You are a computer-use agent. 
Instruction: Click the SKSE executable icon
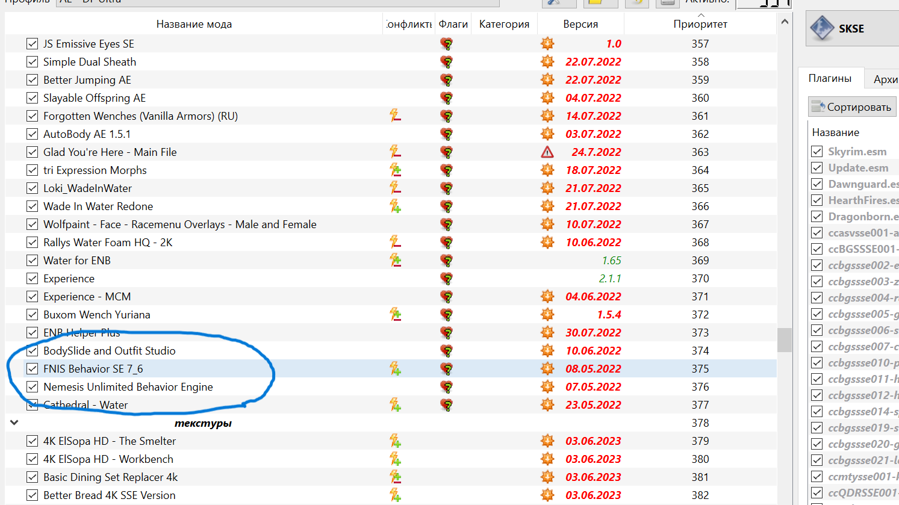pos(822,28)
